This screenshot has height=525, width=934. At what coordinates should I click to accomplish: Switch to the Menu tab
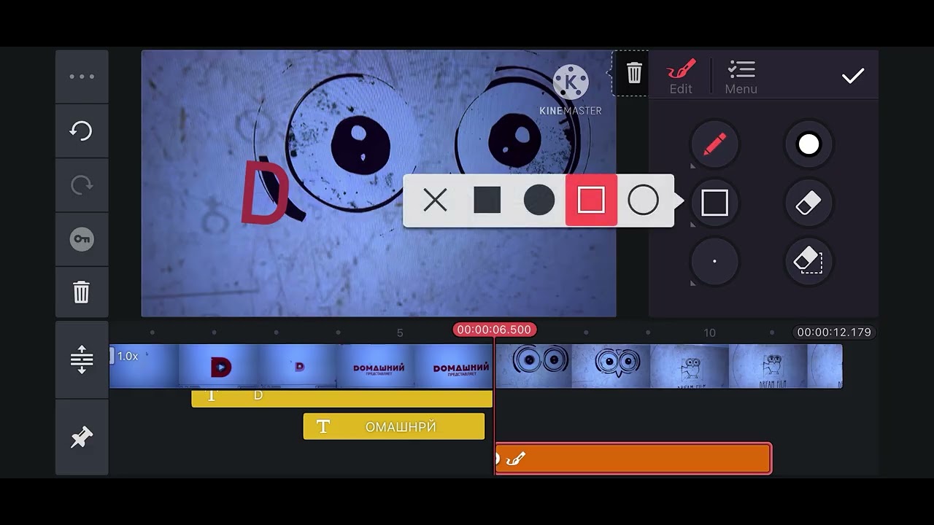(x=741, y=77)
